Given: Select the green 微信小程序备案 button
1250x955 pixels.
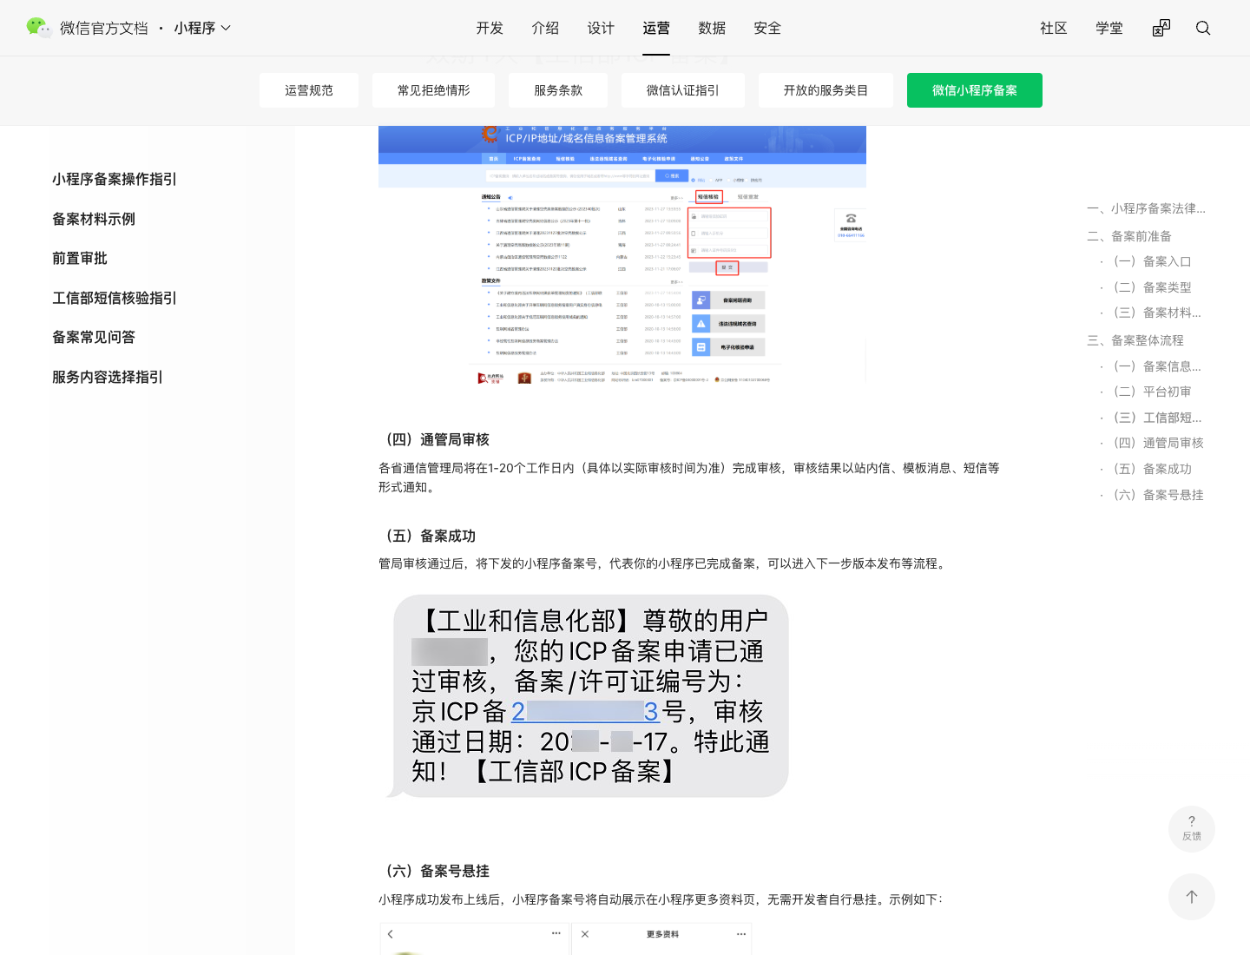Looking at the screenshot, I should click(975, 90).
